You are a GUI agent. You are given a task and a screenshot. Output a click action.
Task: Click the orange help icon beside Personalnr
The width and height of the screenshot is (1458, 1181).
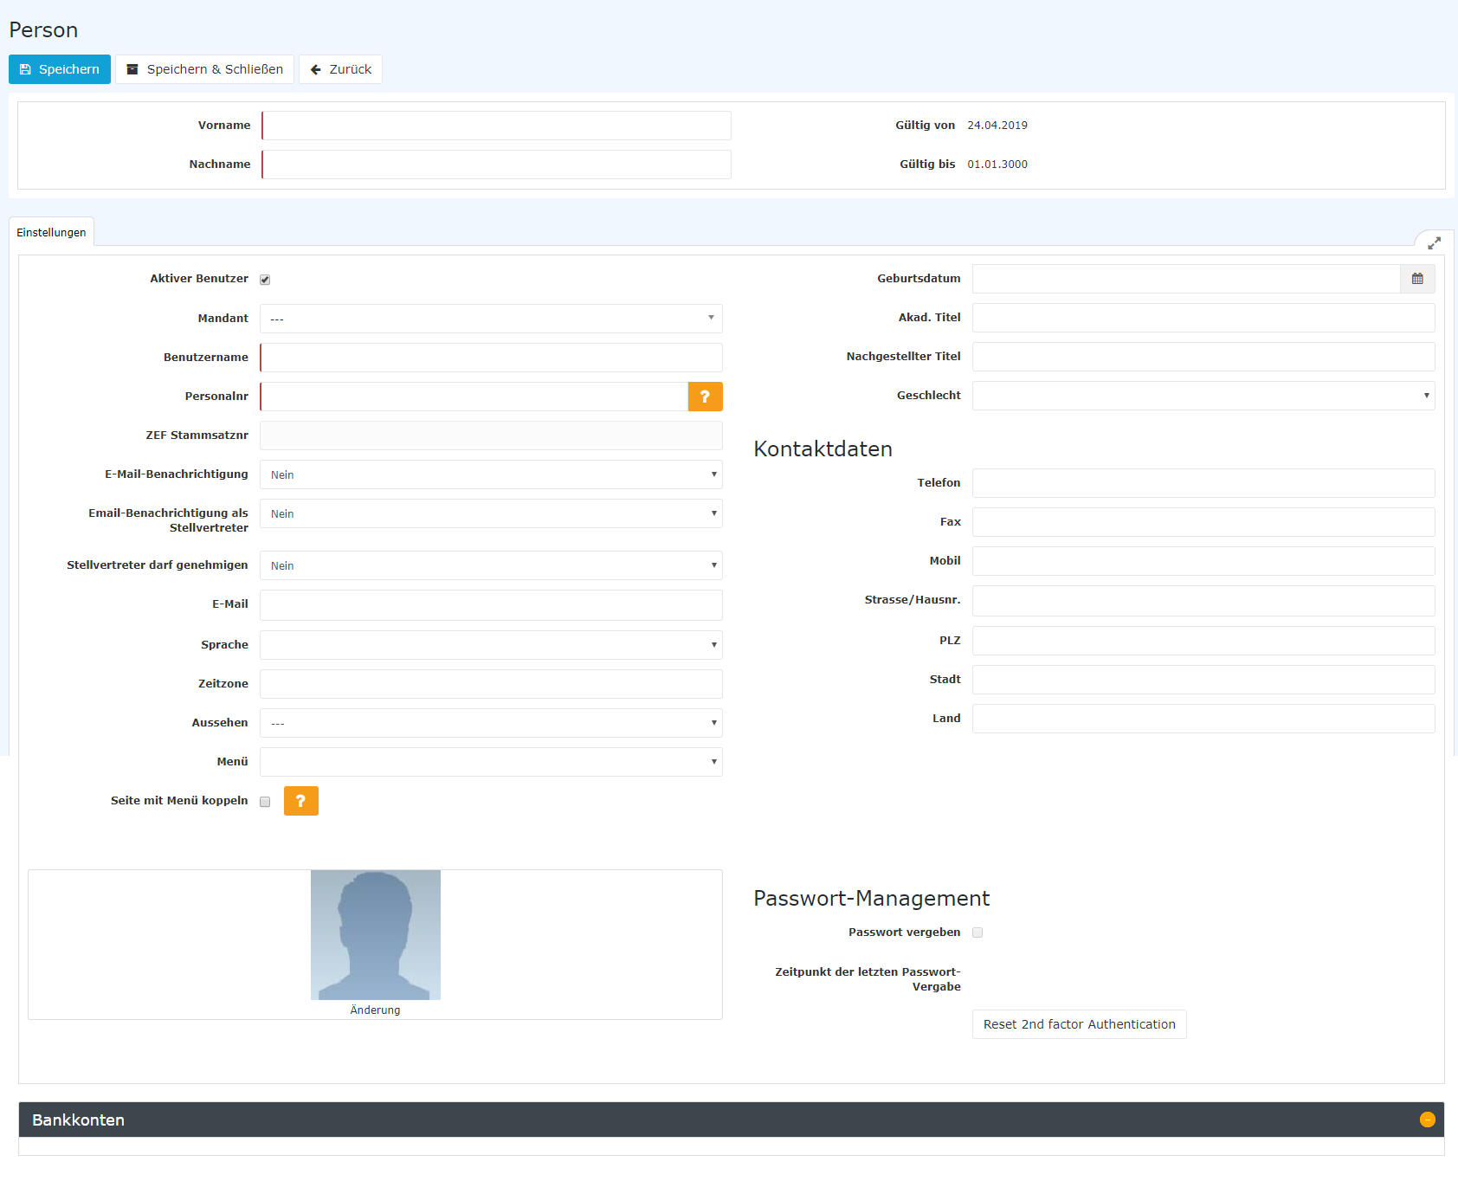pyautogui.click(x=705, y=397)
